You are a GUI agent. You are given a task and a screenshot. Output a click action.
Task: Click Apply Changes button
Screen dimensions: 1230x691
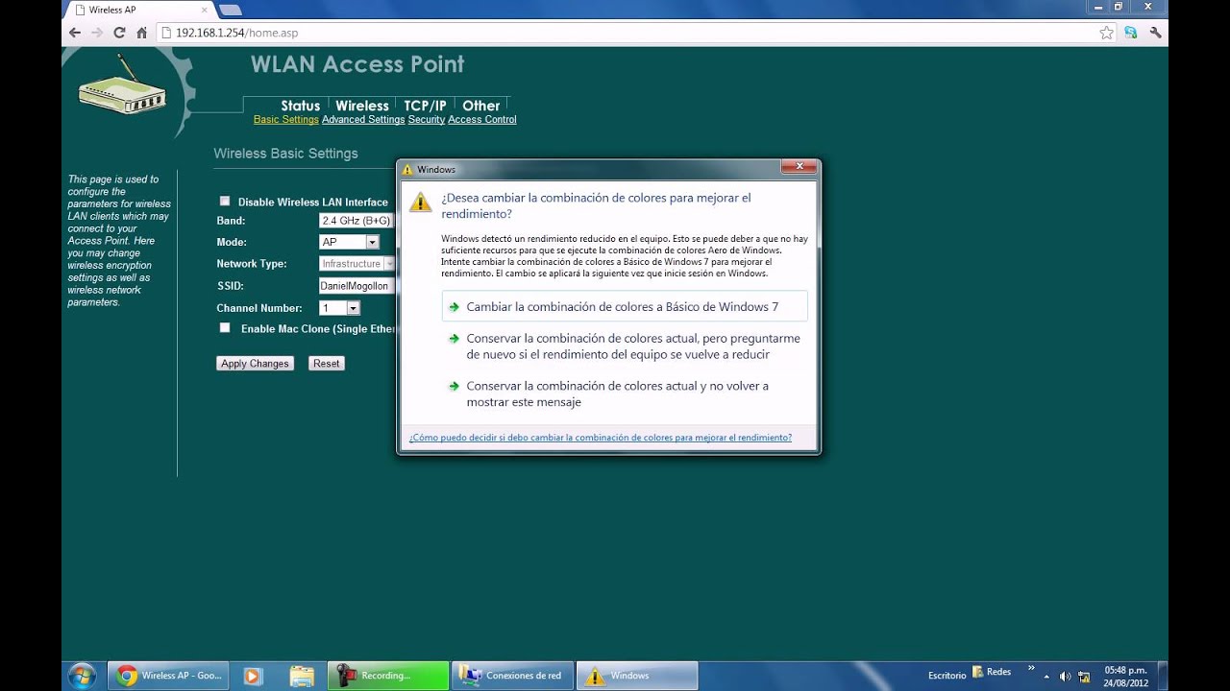pos(255,364)
